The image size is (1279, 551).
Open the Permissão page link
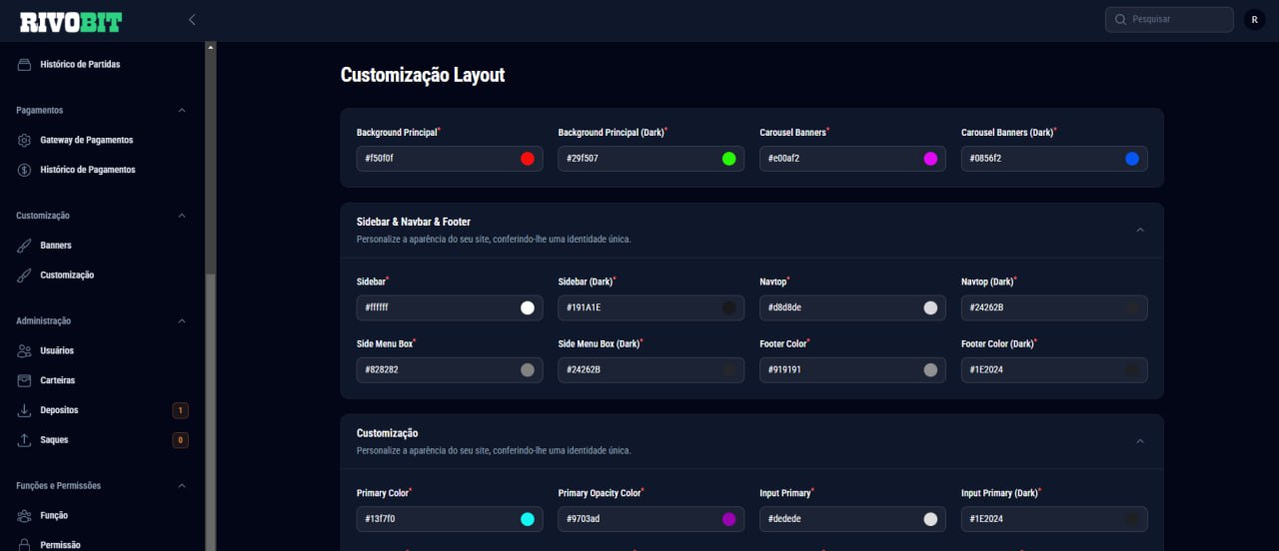point(60,545)
